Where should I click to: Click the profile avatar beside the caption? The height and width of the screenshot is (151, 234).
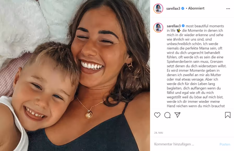point(158,28)
